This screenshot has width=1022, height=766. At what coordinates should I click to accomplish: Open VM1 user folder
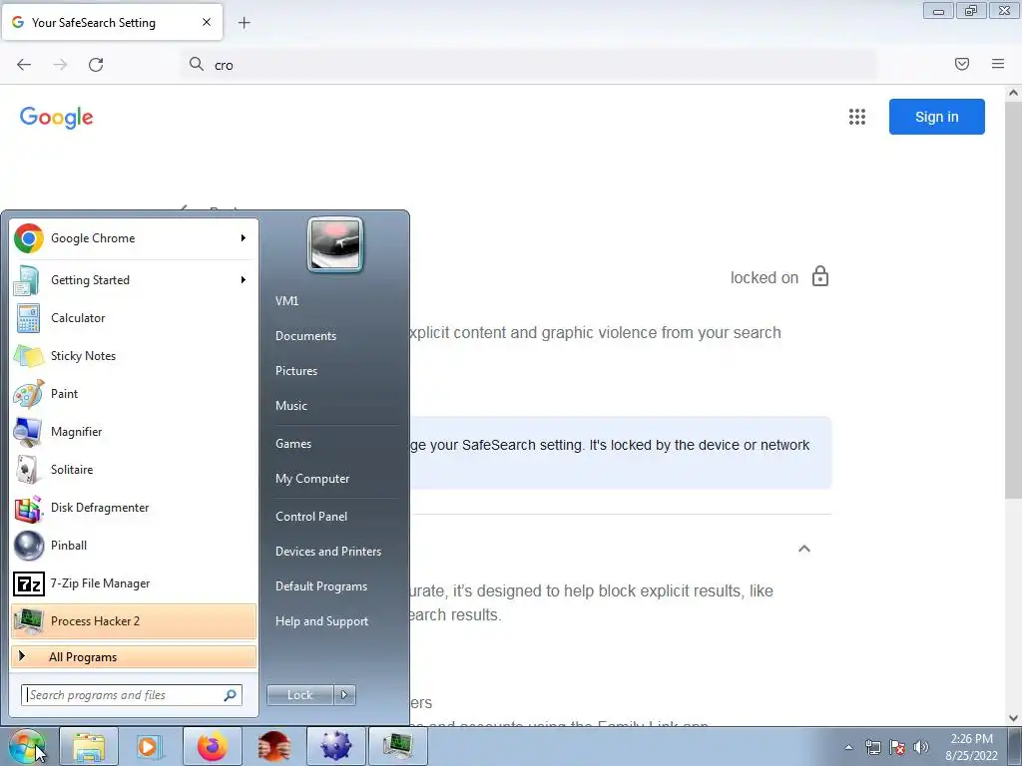click(286, 301)
